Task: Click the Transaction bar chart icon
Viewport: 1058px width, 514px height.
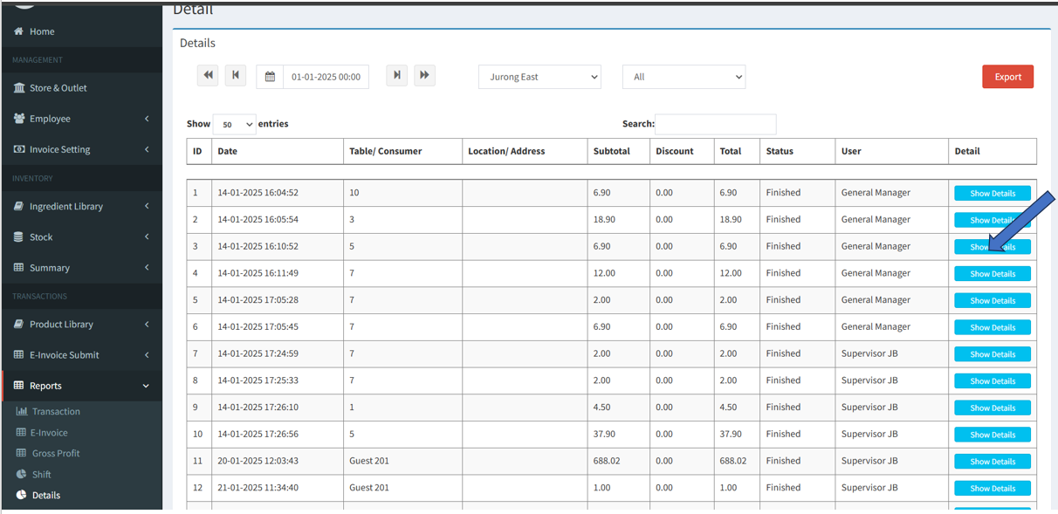Action: coord(22,411)
